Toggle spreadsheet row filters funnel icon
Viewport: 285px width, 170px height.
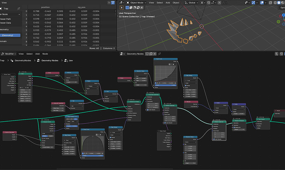pyautogui.click(x=113, y=2)
